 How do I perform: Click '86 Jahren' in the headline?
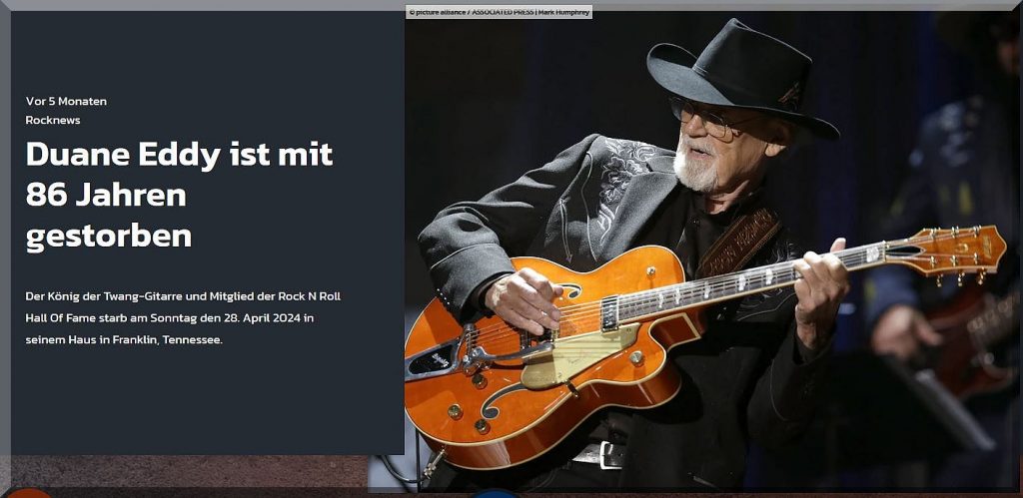coord(106,195)
